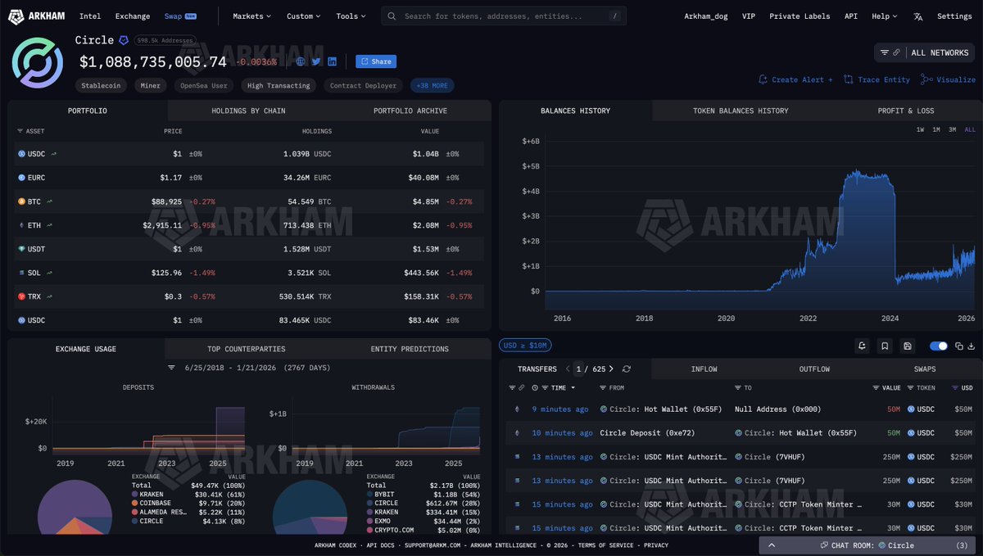Go to previous transfers page arrow
Viewport: 983px width, 556px height.
tap(568, 369)
